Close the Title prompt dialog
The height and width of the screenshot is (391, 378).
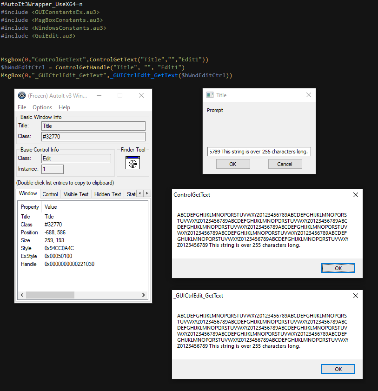point(309,95)
